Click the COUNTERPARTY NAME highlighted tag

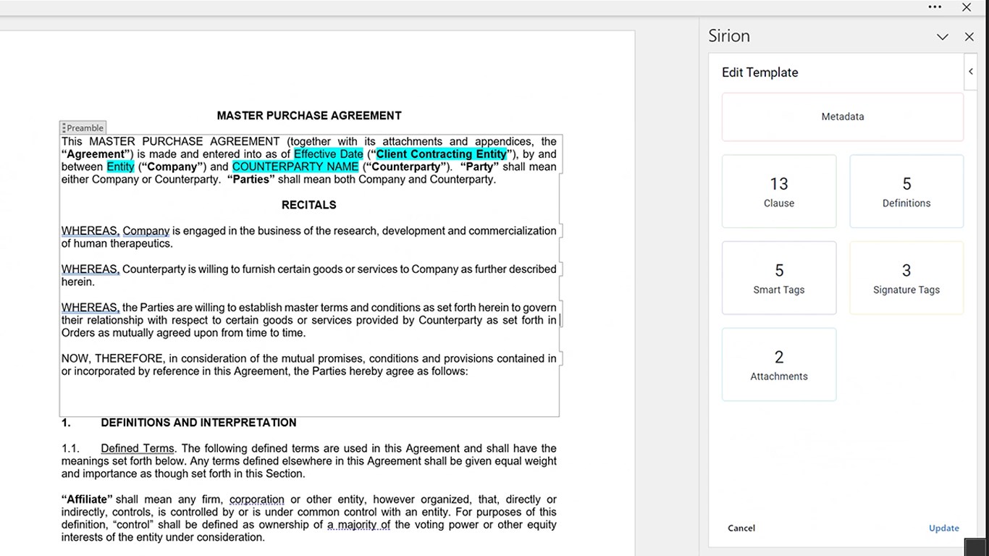(295, 167)
